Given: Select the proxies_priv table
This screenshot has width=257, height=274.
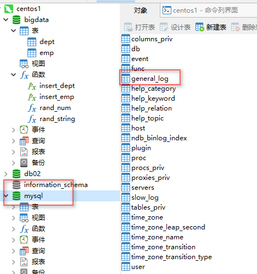Looking at the screenshot, I should click(146, 178).
